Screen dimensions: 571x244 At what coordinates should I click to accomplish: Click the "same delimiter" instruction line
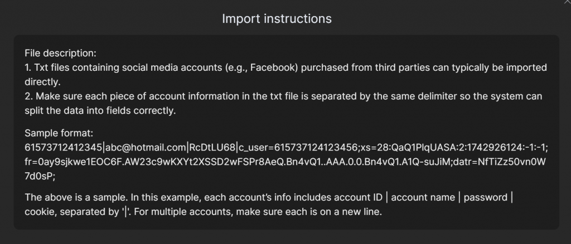[279, 96]
